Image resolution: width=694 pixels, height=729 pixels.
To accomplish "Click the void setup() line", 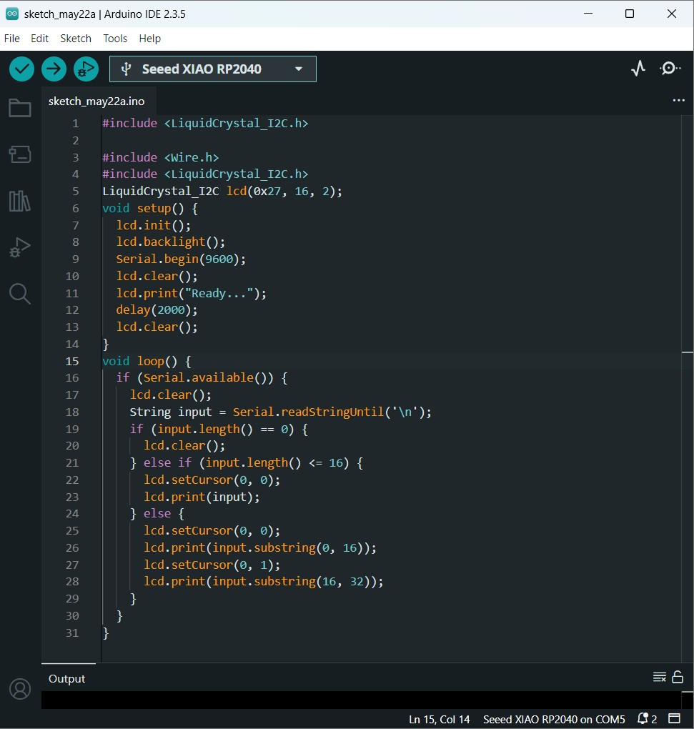I will pyautogui.click(x=149, y=208).
